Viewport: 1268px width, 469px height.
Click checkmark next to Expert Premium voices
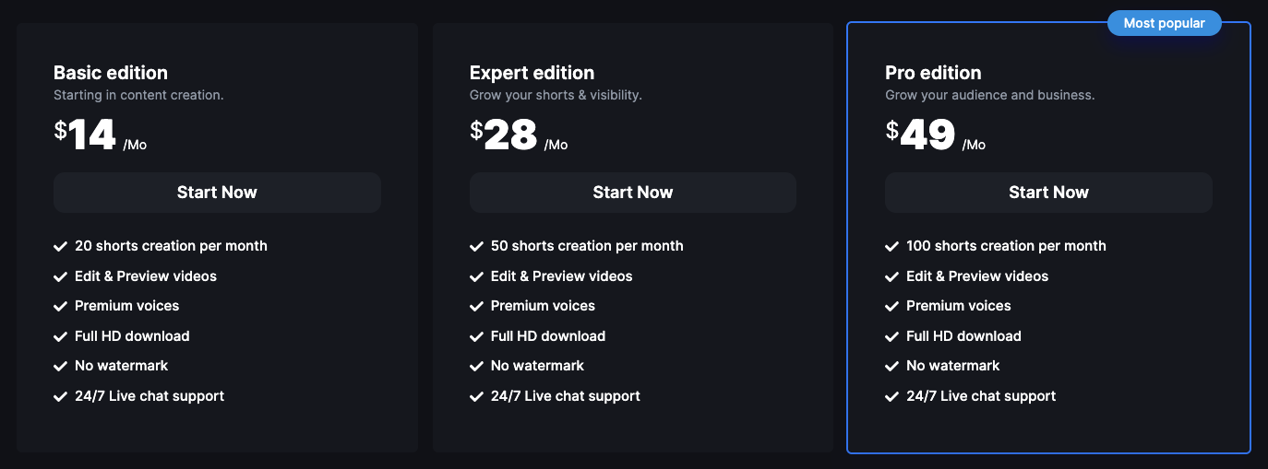tap(477, 307)
